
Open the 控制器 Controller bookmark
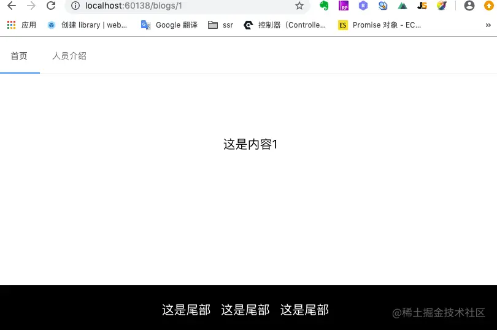285,25
